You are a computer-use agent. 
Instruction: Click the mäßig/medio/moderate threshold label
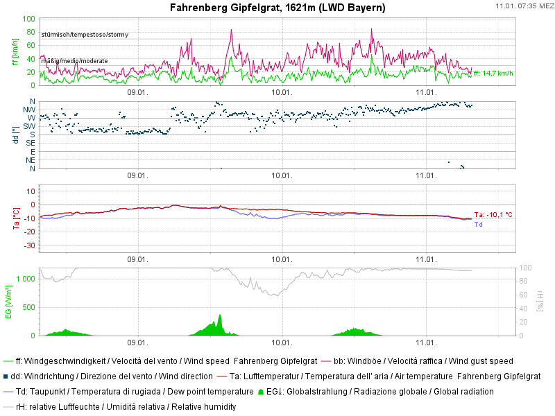(74, 61)
